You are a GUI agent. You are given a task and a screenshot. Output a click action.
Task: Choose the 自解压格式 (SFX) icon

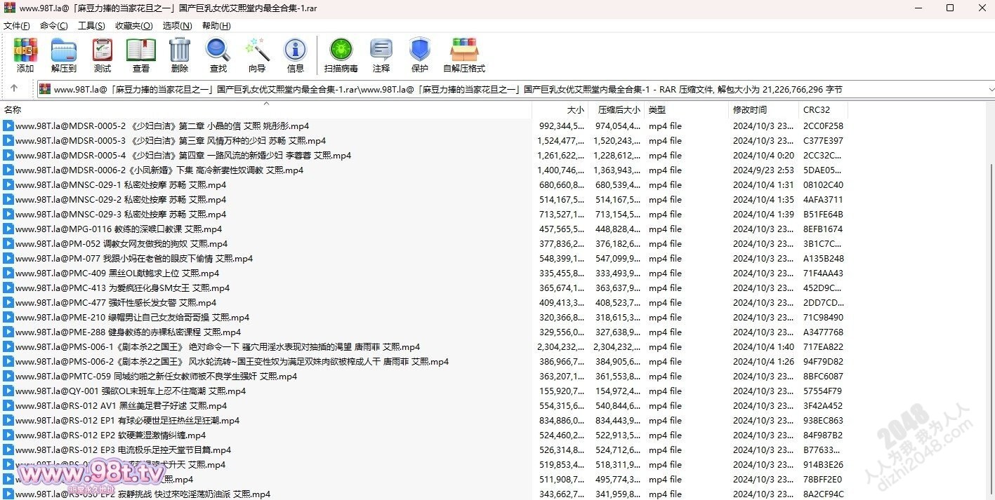pyautogui.click(x=464, y=55)
